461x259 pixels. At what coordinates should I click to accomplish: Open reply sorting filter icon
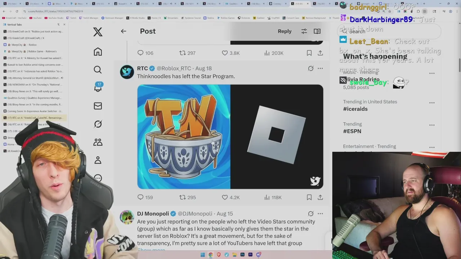coord(304,31)
